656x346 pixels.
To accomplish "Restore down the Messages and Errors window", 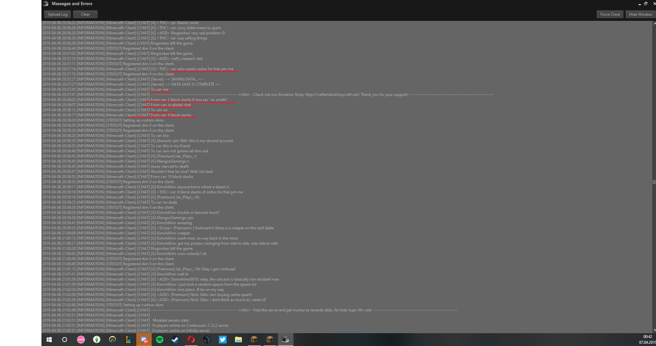I will coord(645,4).
